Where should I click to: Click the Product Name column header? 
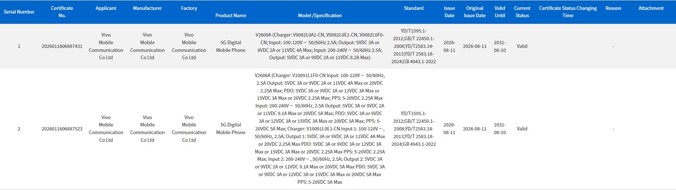[x=231, y=15]
